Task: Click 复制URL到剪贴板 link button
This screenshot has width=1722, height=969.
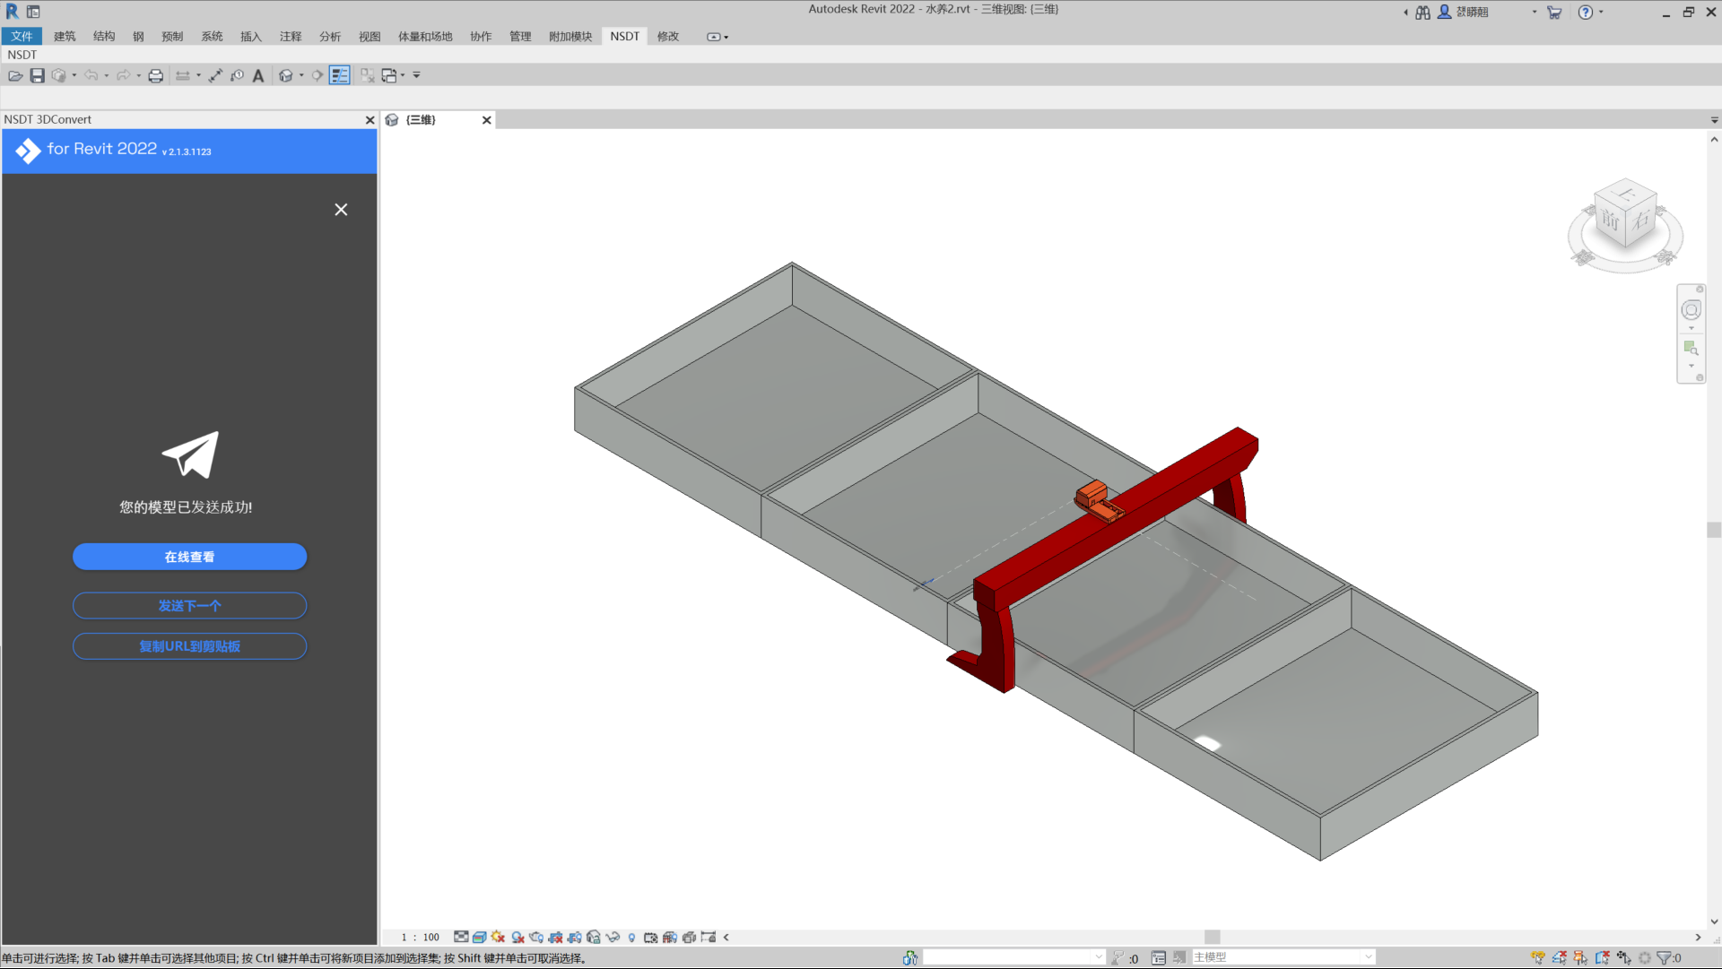Action: [189, 646]
